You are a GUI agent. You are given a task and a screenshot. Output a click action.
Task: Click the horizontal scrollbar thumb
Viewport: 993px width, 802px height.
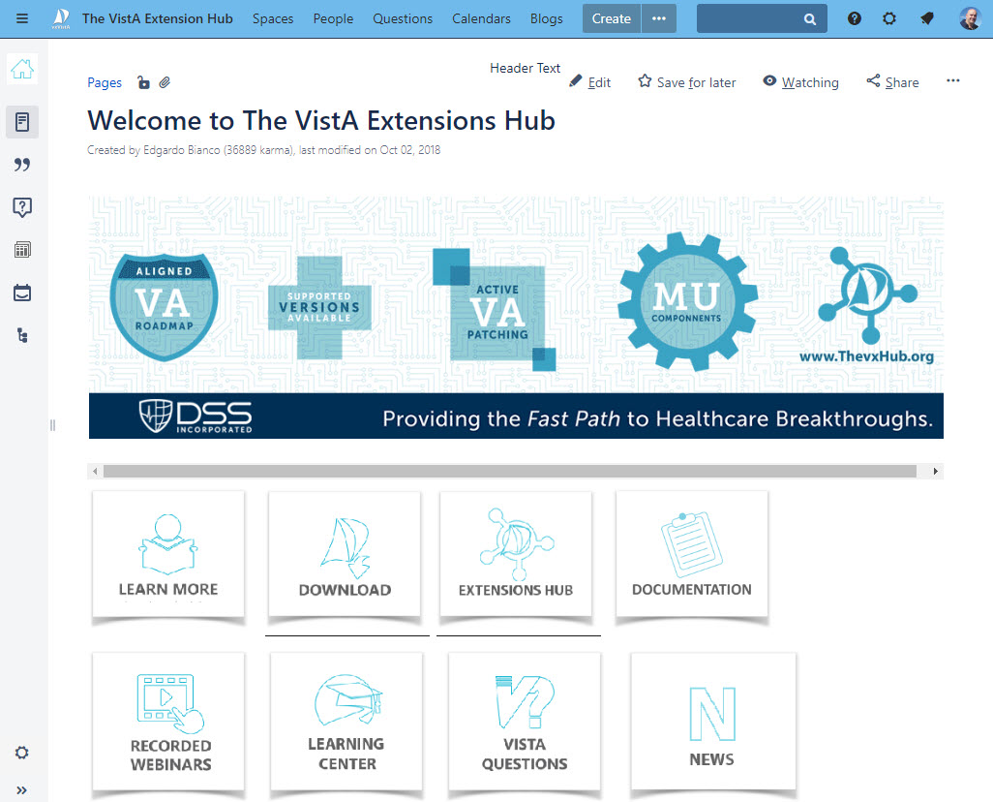pyautogui.click(x=510, y=471)
